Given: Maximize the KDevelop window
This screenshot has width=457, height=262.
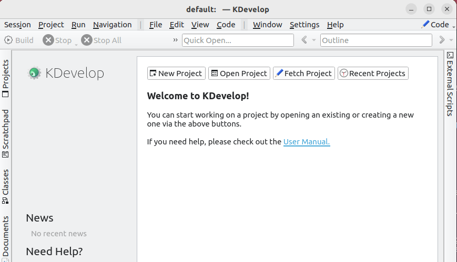Looking at the screenshot, I should (429, 9).
